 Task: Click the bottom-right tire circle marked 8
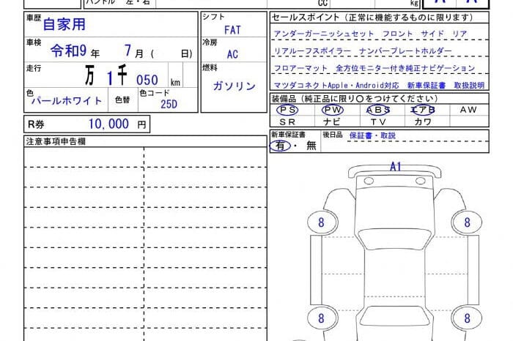(467, 318)
